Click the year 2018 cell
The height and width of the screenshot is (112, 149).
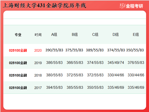click(38, 75)
